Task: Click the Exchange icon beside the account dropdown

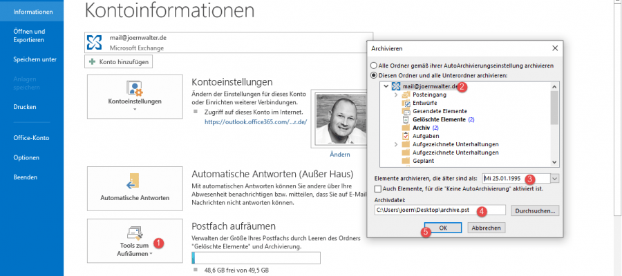Action: (95, 42)
